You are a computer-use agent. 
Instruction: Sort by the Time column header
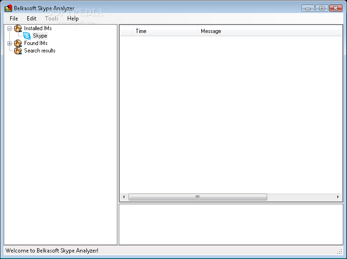[x=165, y=31]
